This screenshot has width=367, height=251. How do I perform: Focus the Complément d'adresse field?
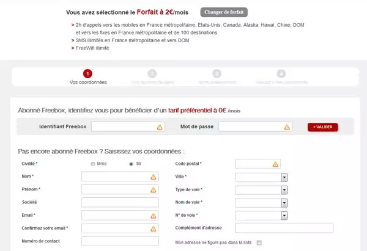pyautogui.click(x=284, y=228)
